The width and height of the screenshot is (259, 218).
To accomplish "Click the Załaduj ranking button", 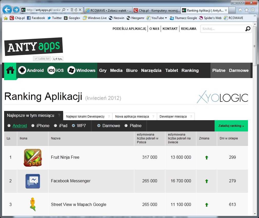I will click(231, 126).
